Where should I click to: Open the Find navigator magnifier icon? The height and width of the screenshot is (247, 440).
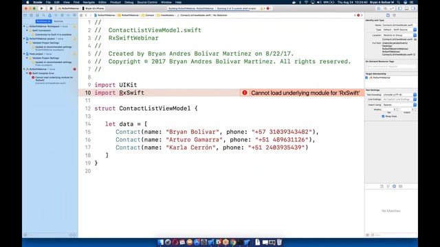(44, 15)
